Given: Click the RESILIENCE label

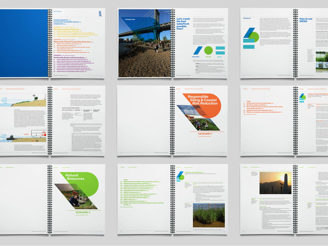Looking at the screenshot, I should (x=196, y=57).
